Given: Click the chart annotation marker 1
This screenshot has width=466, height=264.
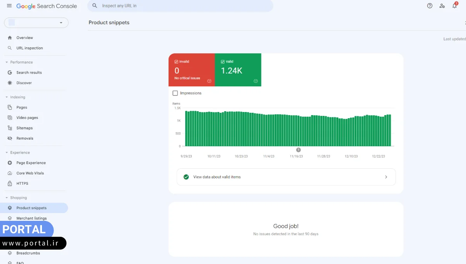Looking at the screenshot, I should tap(298, 150).
